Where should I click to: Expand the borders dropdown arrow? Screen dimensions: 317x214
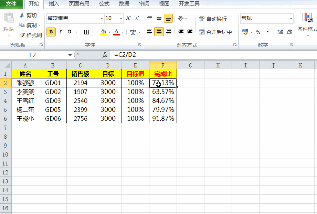[x=93, y=32]
